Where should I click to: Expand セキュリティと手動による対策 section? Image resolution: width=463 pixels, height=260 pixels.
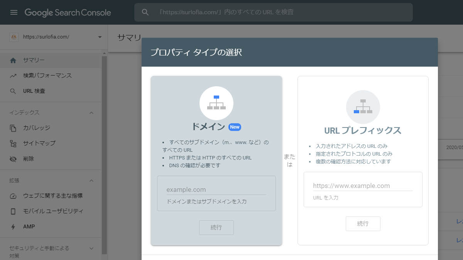[91, 248]
